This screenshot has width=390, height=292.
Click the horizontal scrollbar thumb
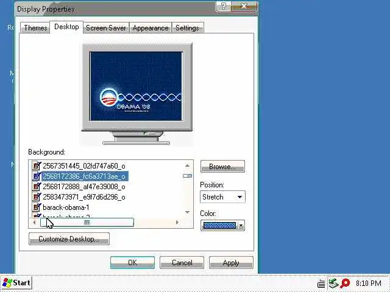(87, 222)
